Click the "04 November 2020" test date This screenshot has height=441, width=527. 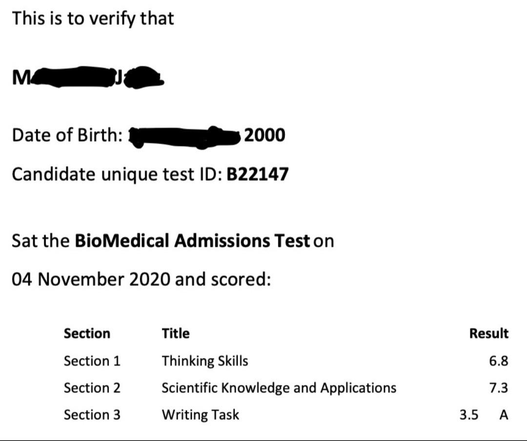(x=90, y=280)
